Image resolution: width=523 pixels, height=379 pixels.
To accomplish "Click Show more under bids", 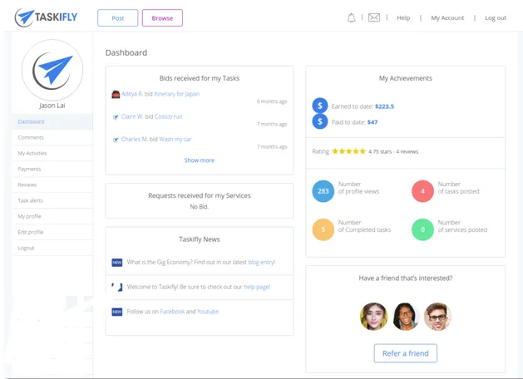I will coord(200,160).
